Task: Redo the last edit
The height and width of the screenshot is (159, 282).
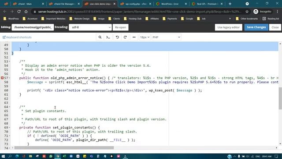Action: [x=125, y=37]
